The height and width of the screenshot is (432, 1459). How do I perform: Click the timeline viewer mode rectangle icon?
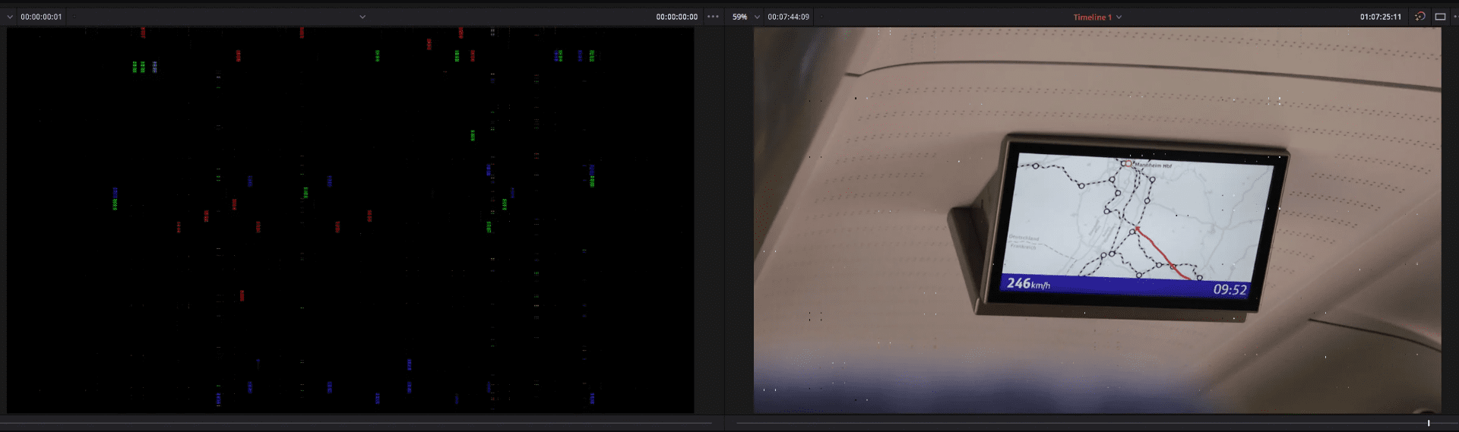pos(1440,17)
